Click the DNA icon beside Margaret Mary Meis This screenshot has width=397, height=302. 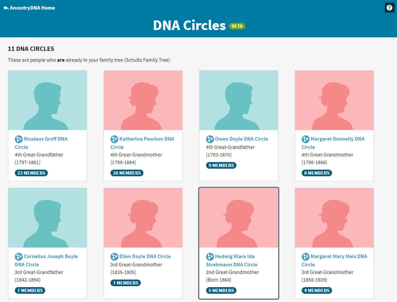[305, 256]
